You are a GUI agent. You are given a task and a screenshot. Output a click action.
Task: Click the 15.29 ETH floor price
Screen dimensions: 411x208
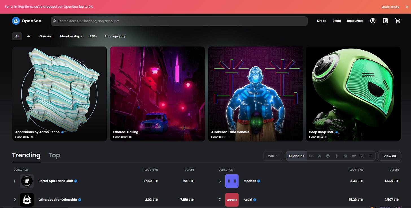click(x=356, y=200)
